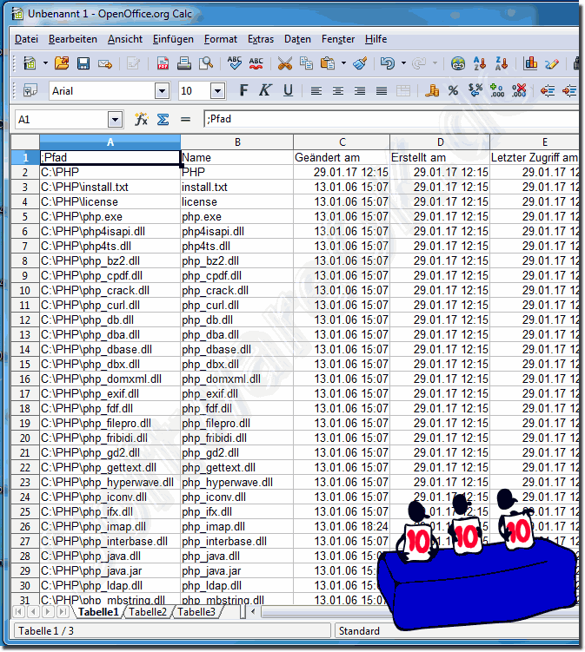Undo the last action
This screenshot has width=585, height=652.
pyautogui.click(x=388, y=63)
